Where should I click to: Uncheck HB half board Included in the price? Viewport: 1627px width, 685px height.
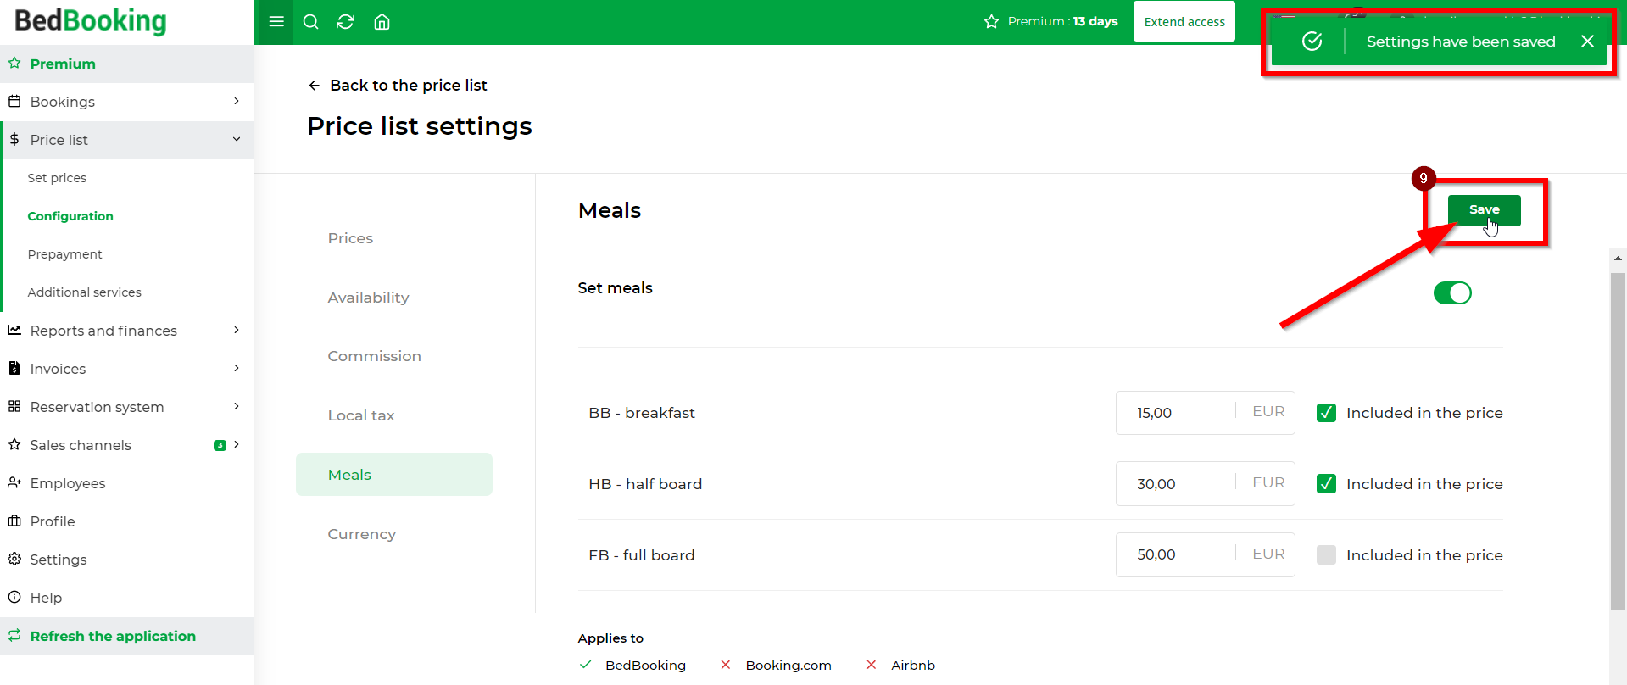[1327, 484]
